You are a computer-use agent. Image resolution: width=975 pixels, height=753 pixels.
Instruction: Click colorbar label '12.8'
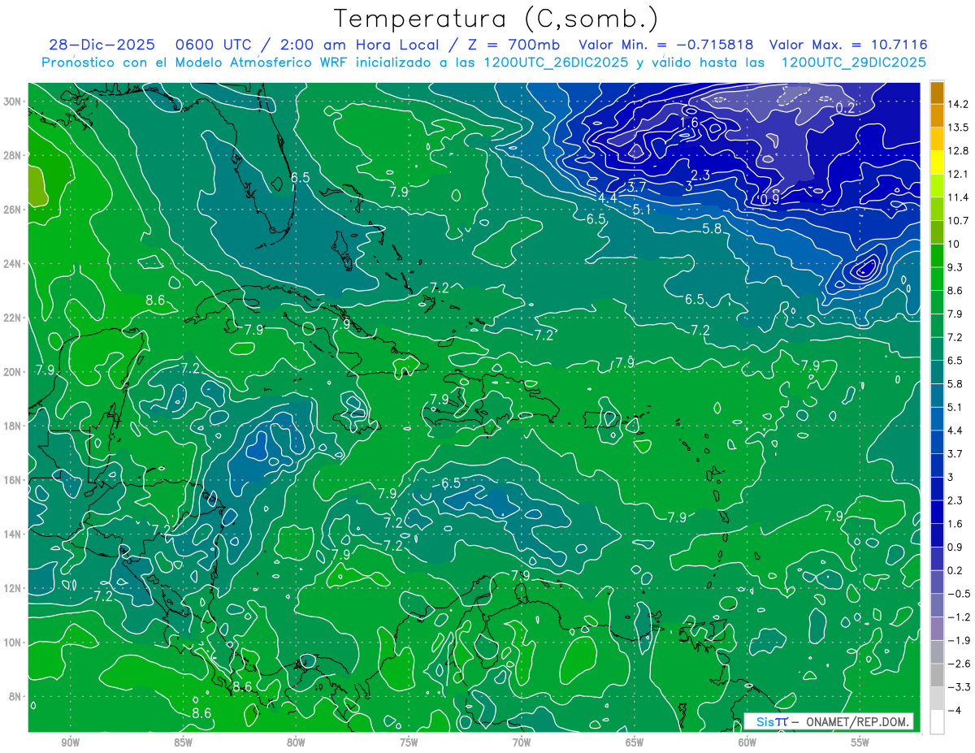click(958, 151)
